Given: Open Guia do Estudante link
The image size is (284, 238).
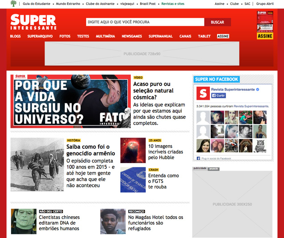Looking at the screenshot, I should [x=37, y=4].
